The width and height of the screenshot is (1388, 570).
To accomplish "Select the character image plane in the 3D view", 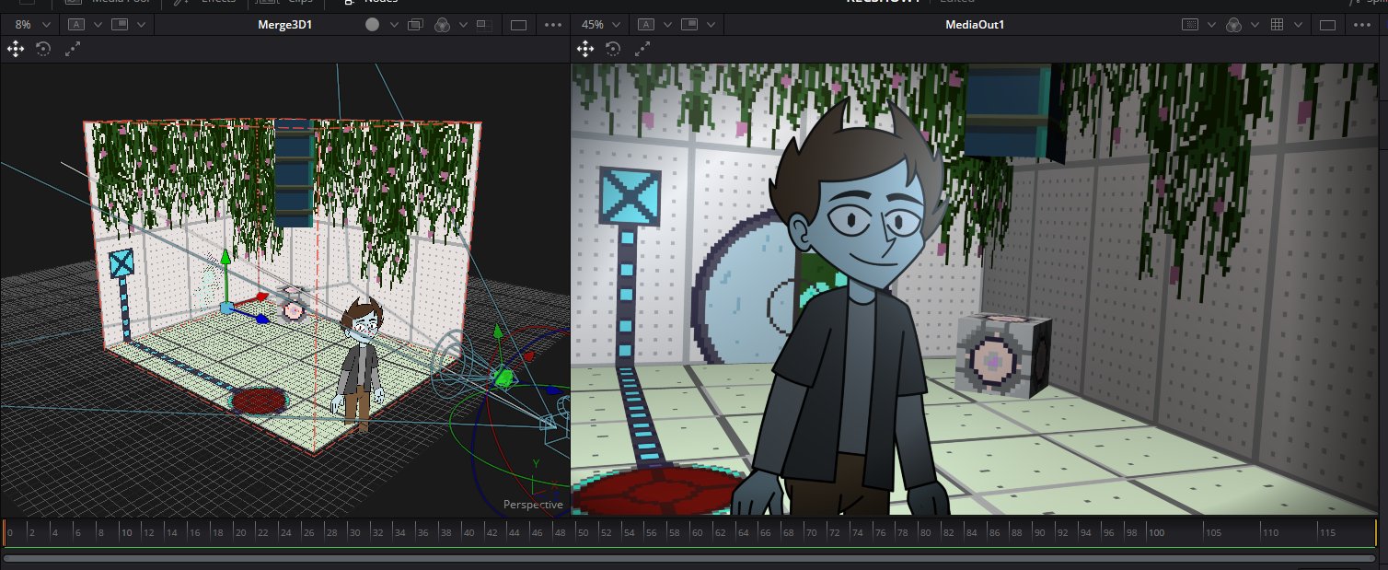I will [x=358, y=365].
